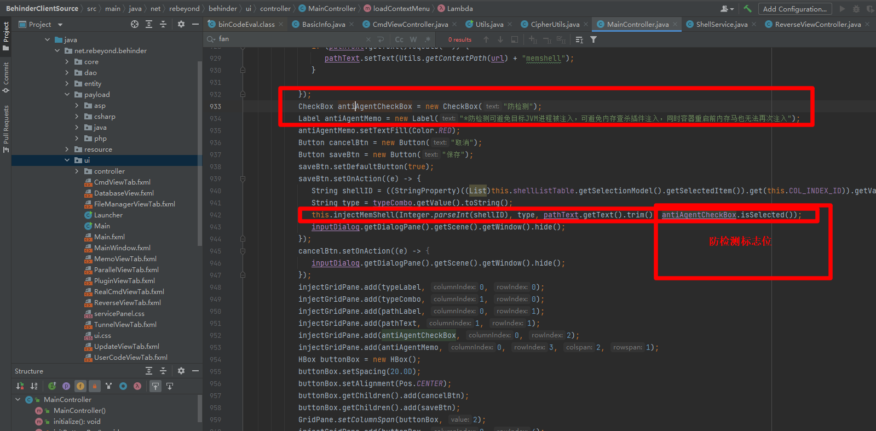
Task: Switch to the ShellService.java tab
Action: click(721, 25)
